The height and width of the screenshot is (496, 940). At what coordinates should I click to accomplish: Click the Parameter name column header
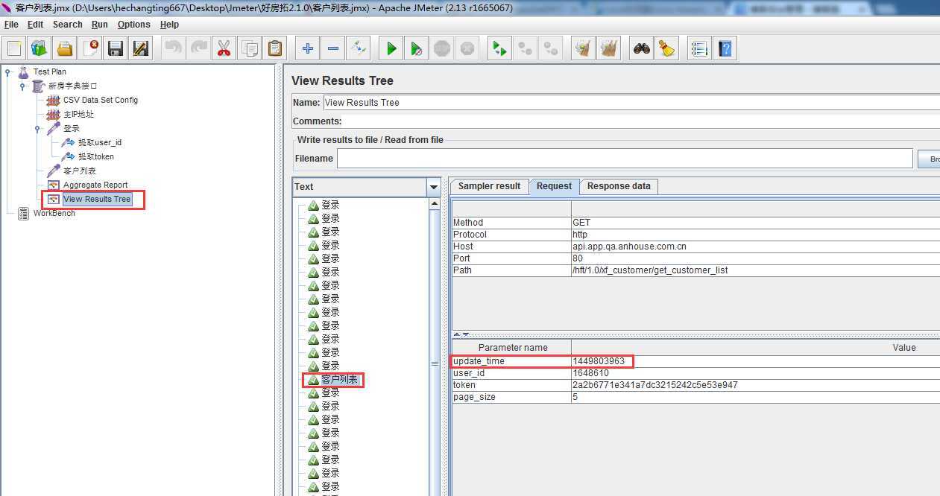(x=512, y=348)
